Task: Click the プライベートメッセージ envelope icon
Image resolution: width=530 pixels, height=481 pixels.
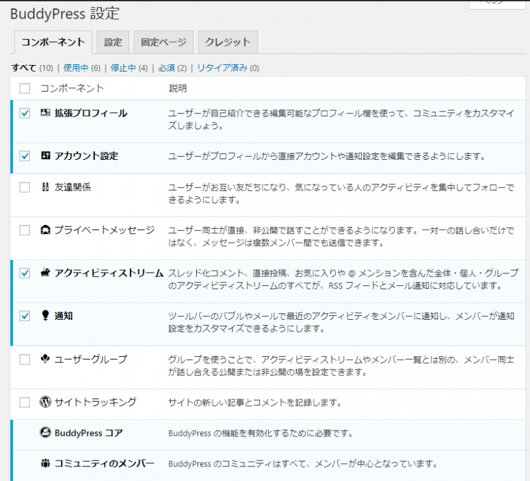Action: (46, 230)
